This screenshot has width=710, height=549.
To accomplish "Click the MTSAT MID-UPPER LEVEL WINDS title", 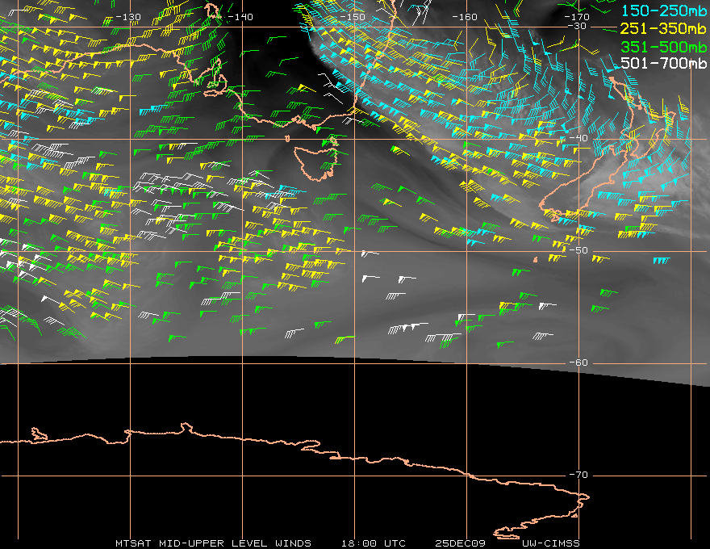I will (x=213, y=543).
